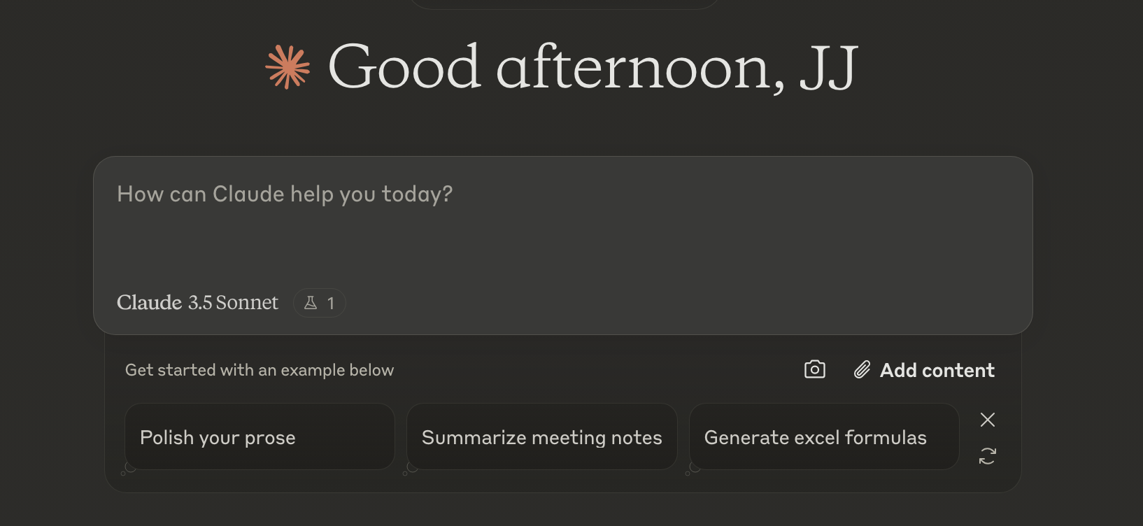1143x526 pixels.
Task: Click the bubble tail under 'Polish your prose'
Action: pyautogui.click(x=128, y=469)
